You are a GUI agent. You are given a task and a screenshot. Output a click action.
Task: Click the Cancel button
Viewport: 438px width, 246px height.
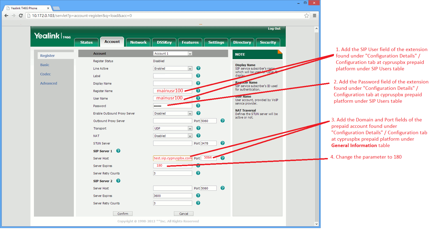click(184, 214)
